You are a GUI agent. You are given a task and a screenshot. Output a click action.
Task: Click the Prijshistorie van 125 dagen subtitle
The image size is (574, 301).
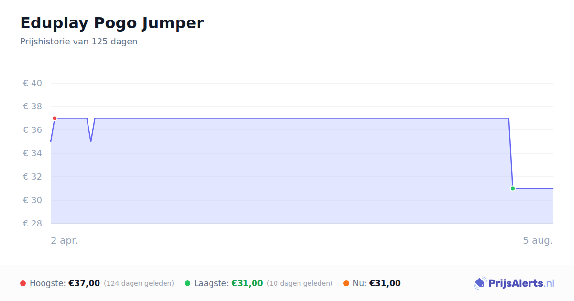79,42
